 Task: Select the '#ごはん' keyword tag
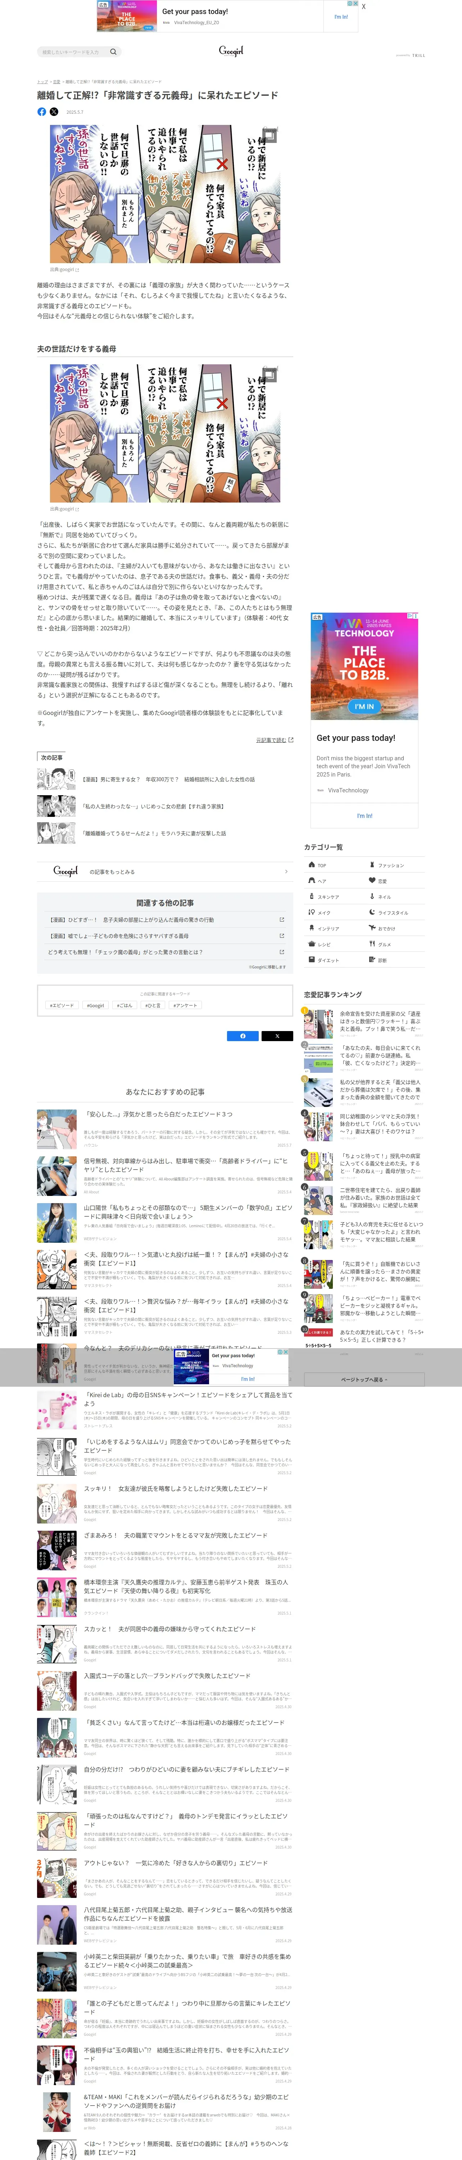click(125, 1005)
